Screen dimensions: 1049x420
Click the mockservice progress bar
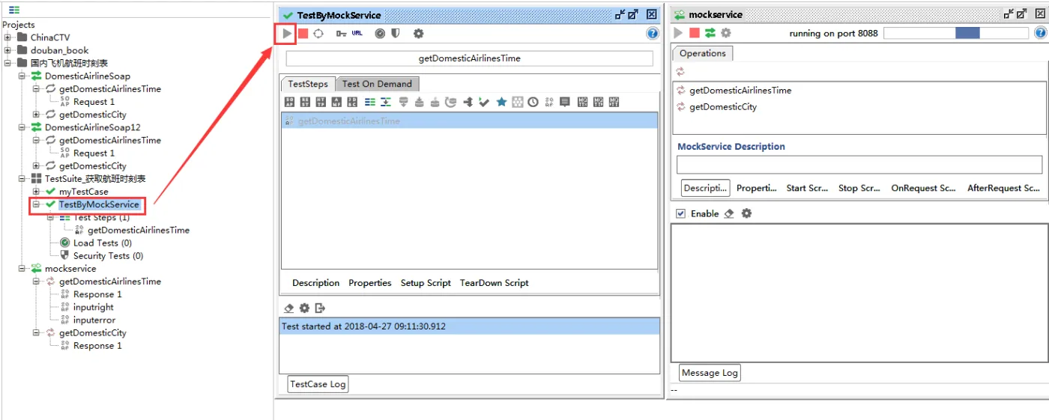point(956,33)
